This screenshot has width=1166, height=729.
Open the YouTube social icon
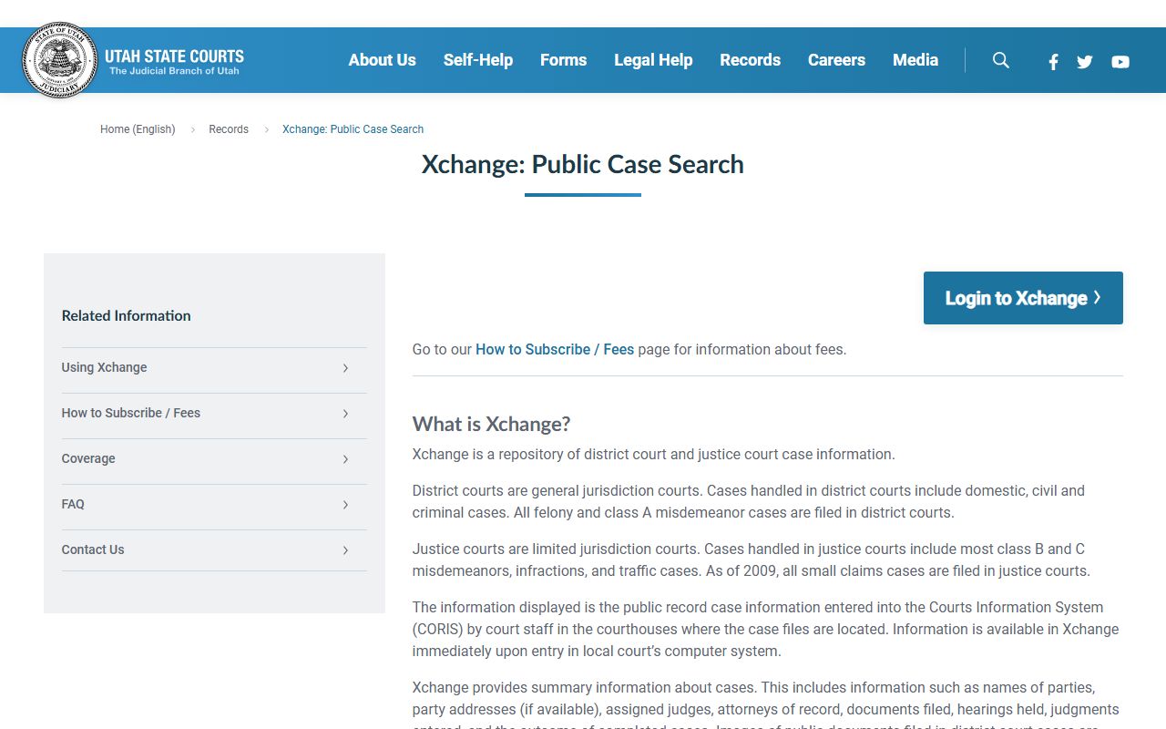click(1120, 62)
